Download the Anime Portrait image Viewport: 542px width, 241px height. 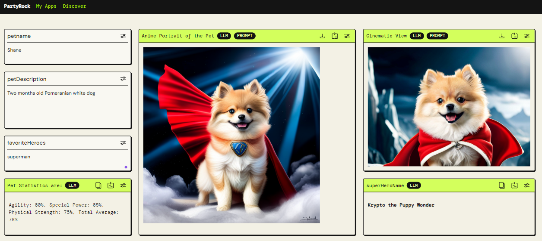[322, 36]
